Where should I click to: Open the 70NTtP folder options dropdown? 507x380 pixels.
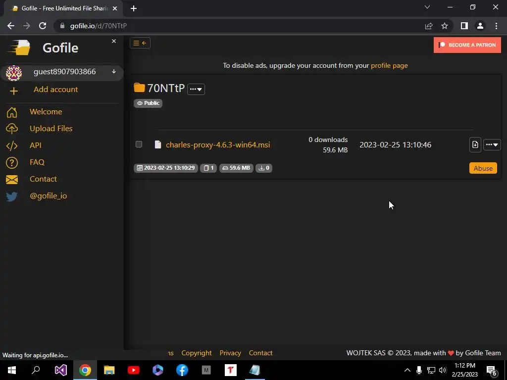196,89
